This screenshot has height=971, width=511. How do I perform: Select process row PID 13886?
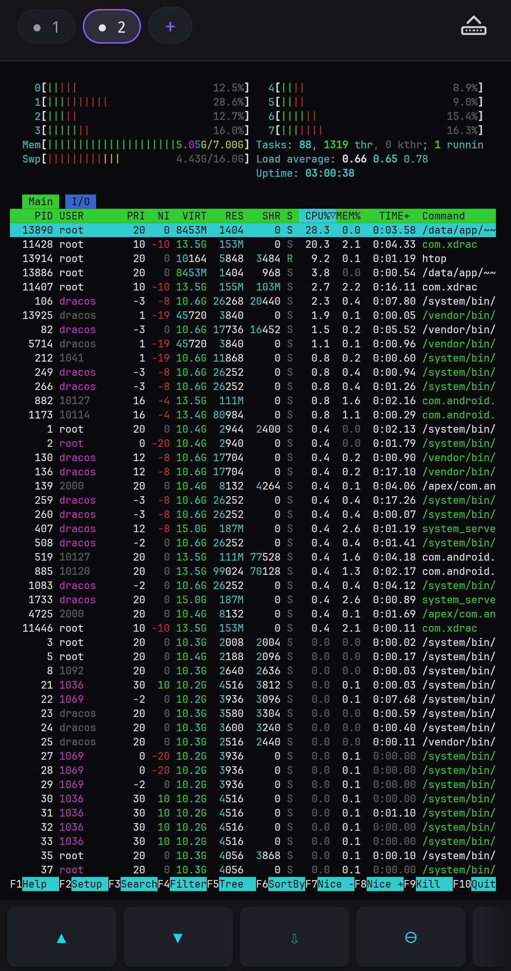tap(253, 272)
